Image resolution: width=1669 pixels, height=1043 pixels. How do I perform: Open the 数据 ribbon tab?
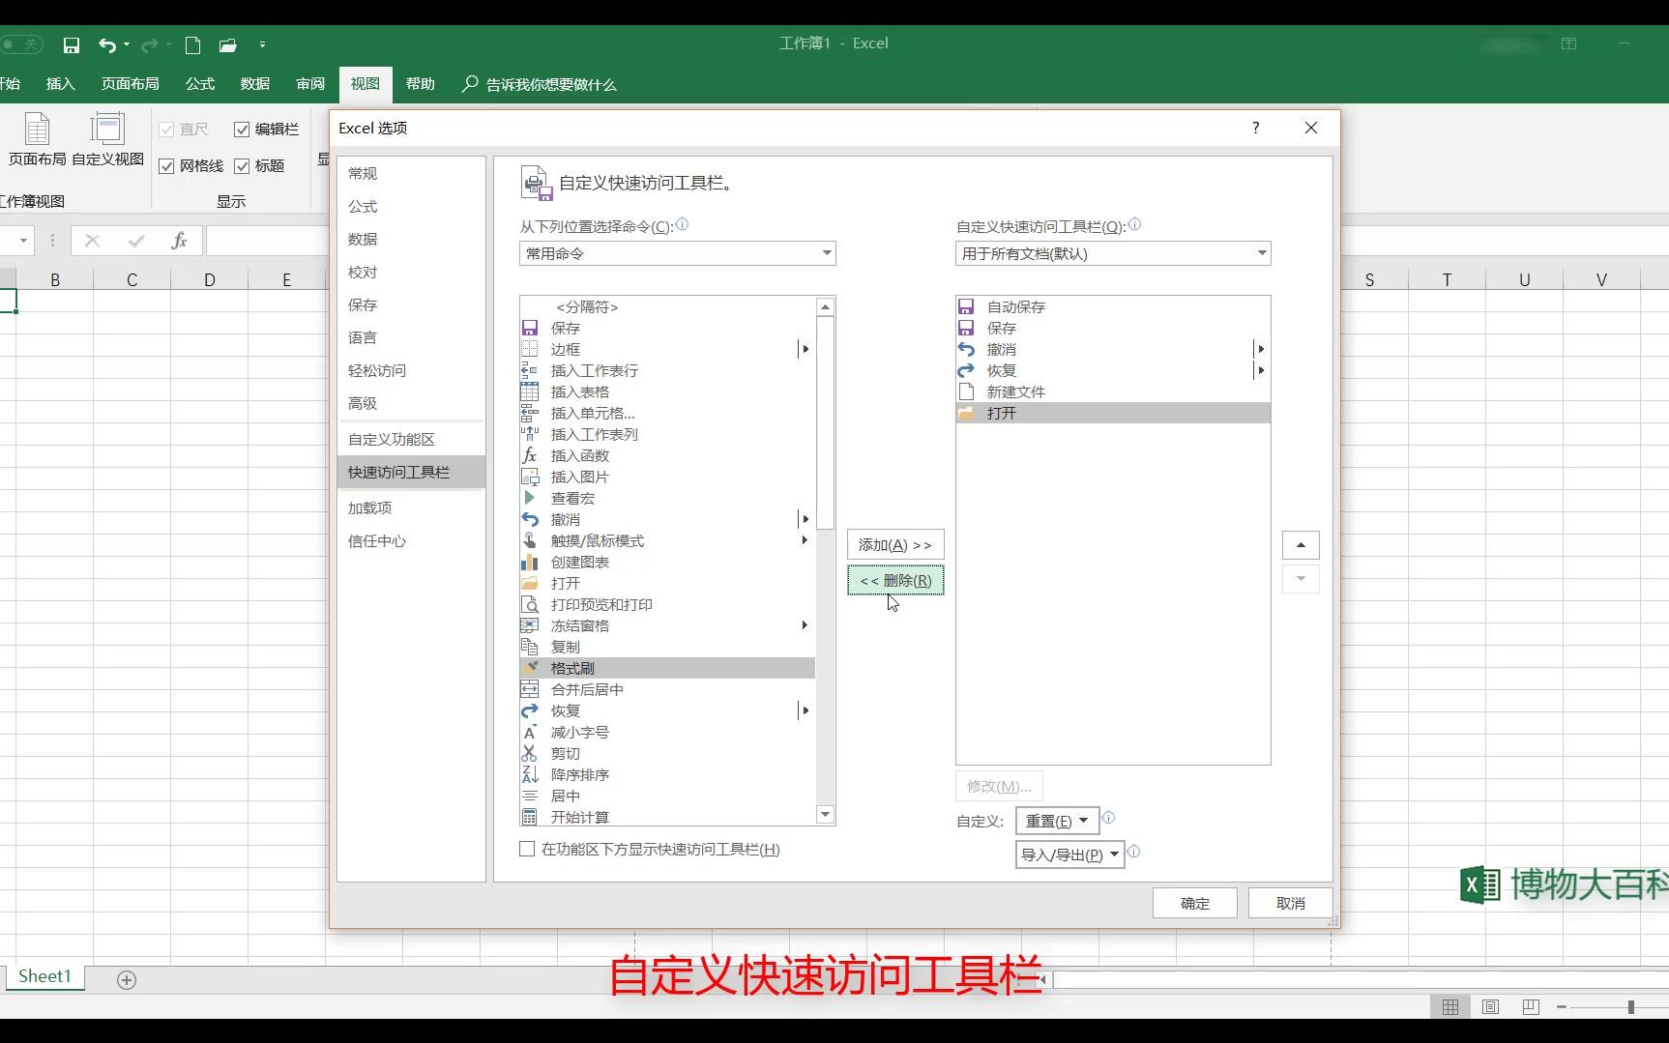255,84
